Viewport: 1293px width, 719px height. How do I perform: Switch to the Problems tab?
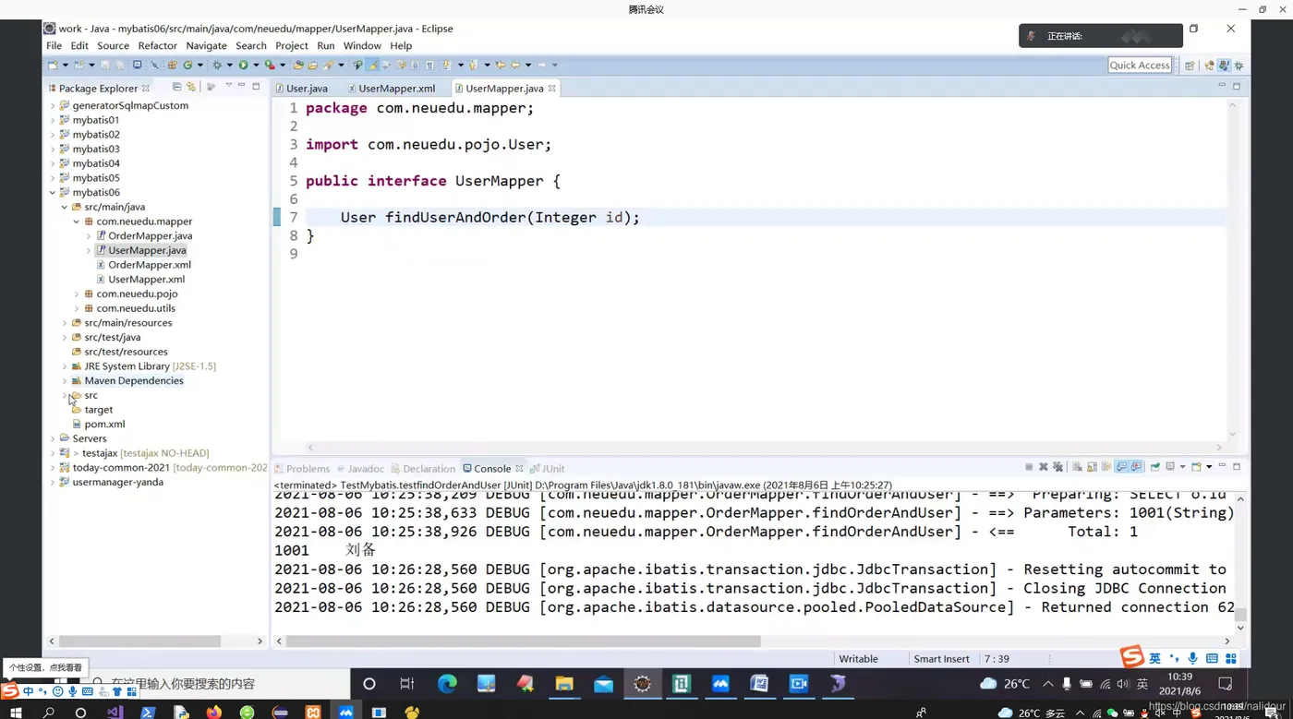click(303, 469)
